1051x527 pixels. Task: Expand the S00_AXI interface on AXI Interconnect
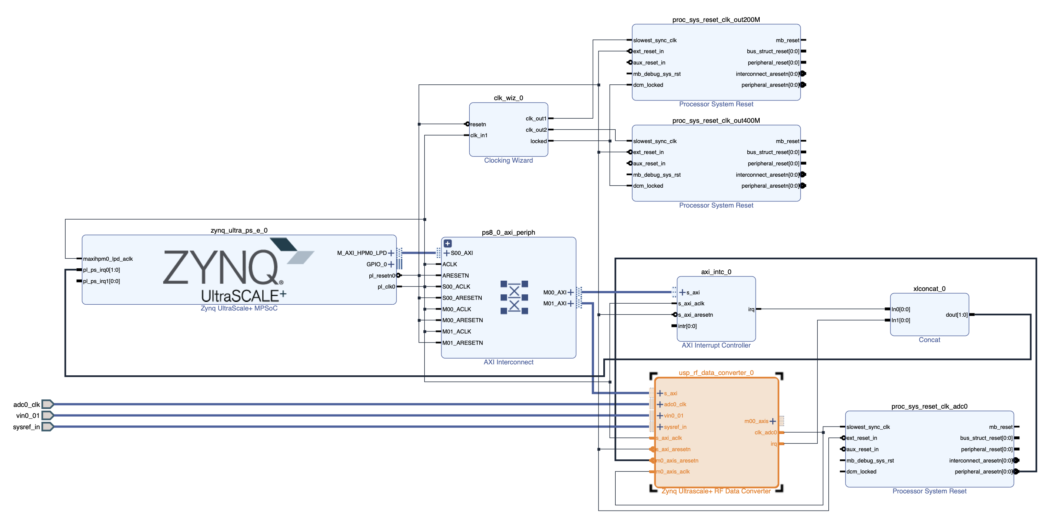446,253
